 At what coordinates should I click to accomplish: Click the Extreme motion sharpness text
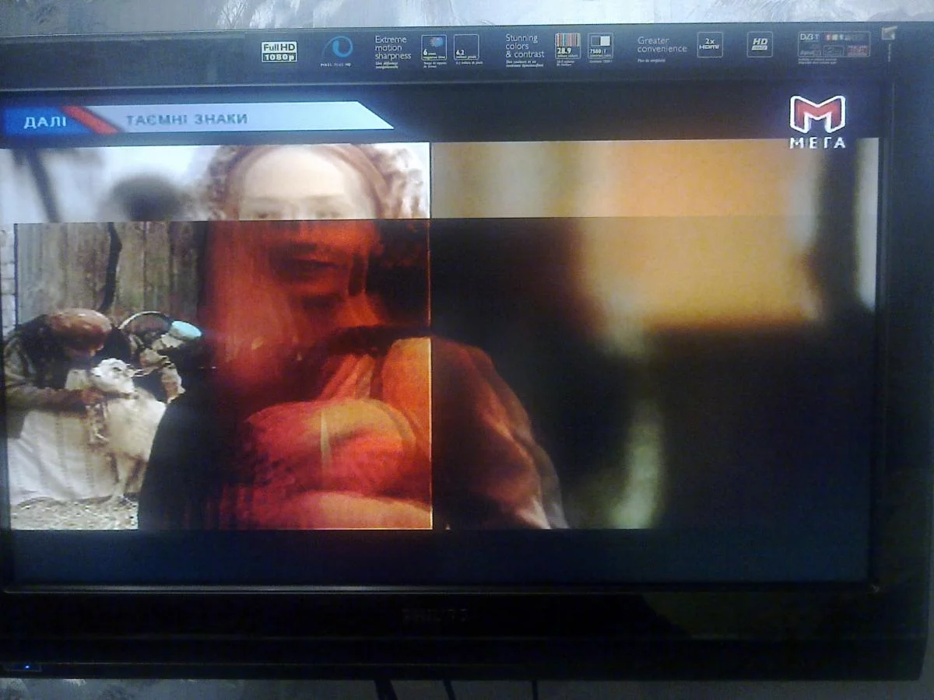click(392, 47)
